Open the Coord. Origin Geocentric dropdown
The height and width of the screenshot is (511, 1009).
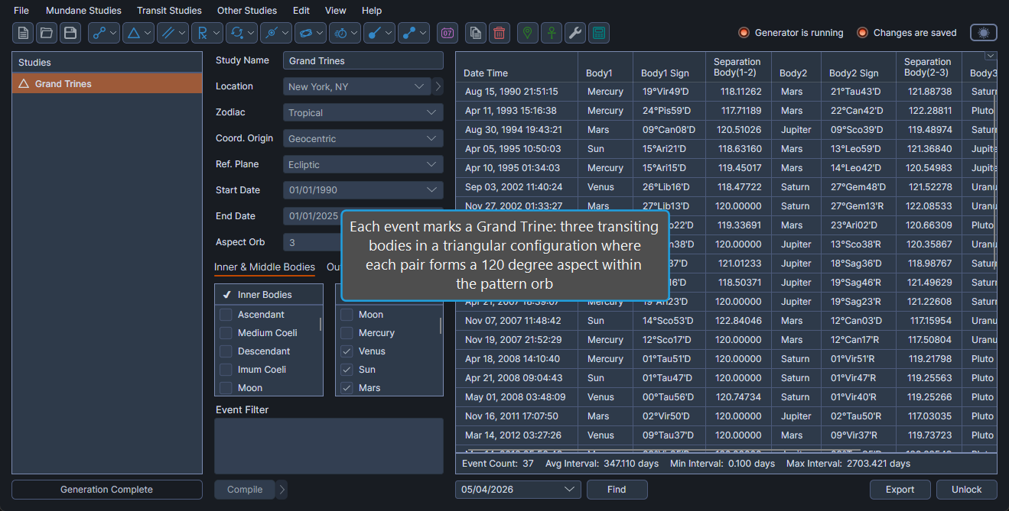pos(363,139)
